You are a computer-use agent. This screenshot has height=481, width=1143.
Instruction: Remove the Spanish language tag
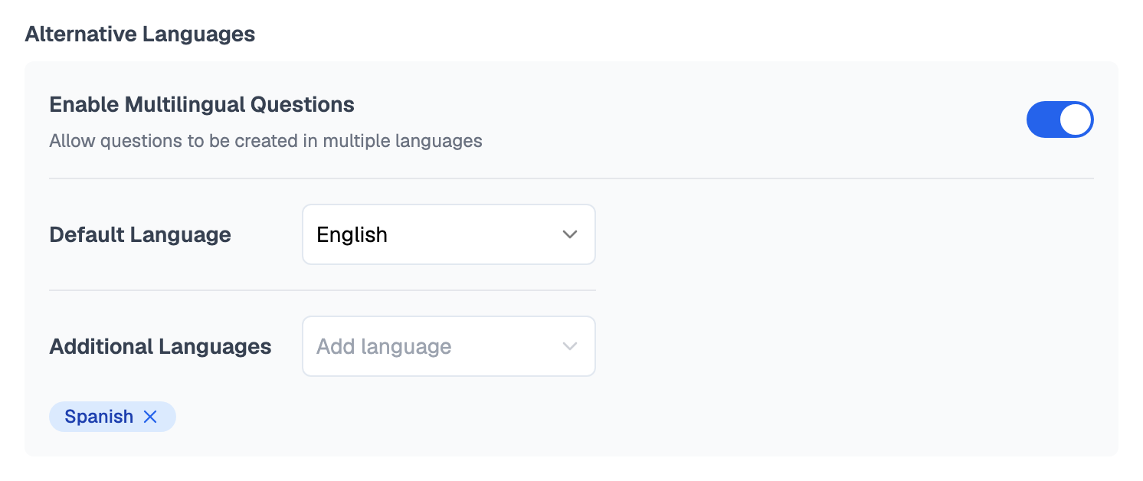tap(150, 417)
